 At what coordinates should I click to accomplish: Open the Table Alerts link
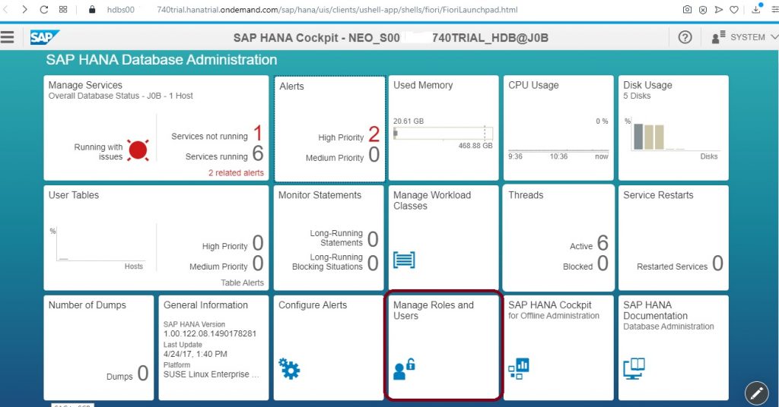pos(242,282)
